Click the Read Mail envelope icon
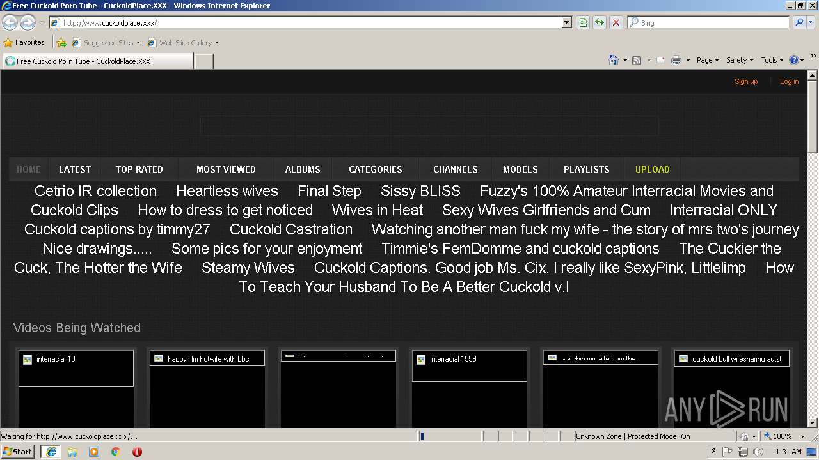 click(x=660, y=60)
